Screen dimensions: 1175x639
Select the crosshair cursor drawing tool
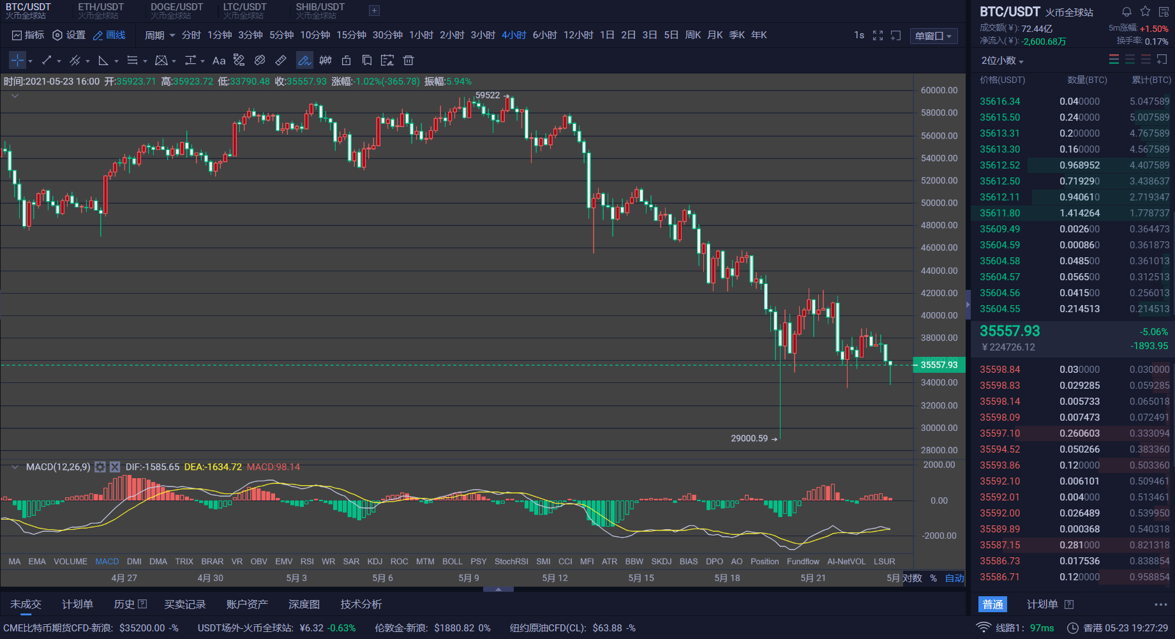click(17, 61)
